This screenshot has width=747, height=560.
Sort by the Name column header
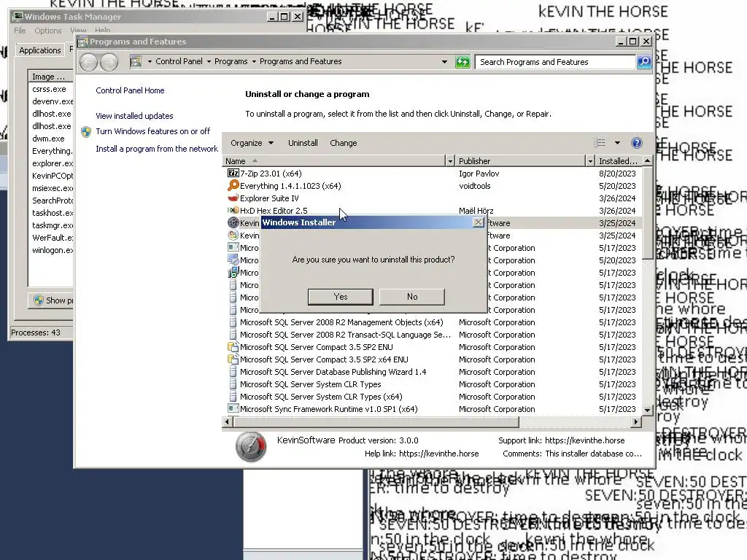click(333, 161)
